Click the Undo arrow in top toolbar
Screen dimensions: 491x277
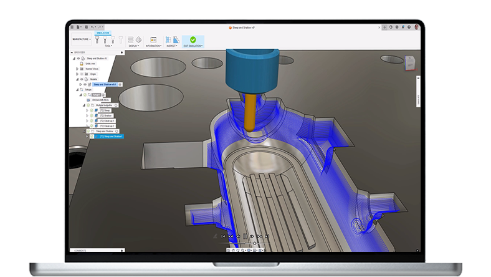point(92,27)
